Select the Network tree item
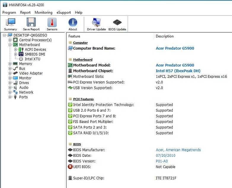Viewport: 232px width, 188px height. tap(26, 92)
